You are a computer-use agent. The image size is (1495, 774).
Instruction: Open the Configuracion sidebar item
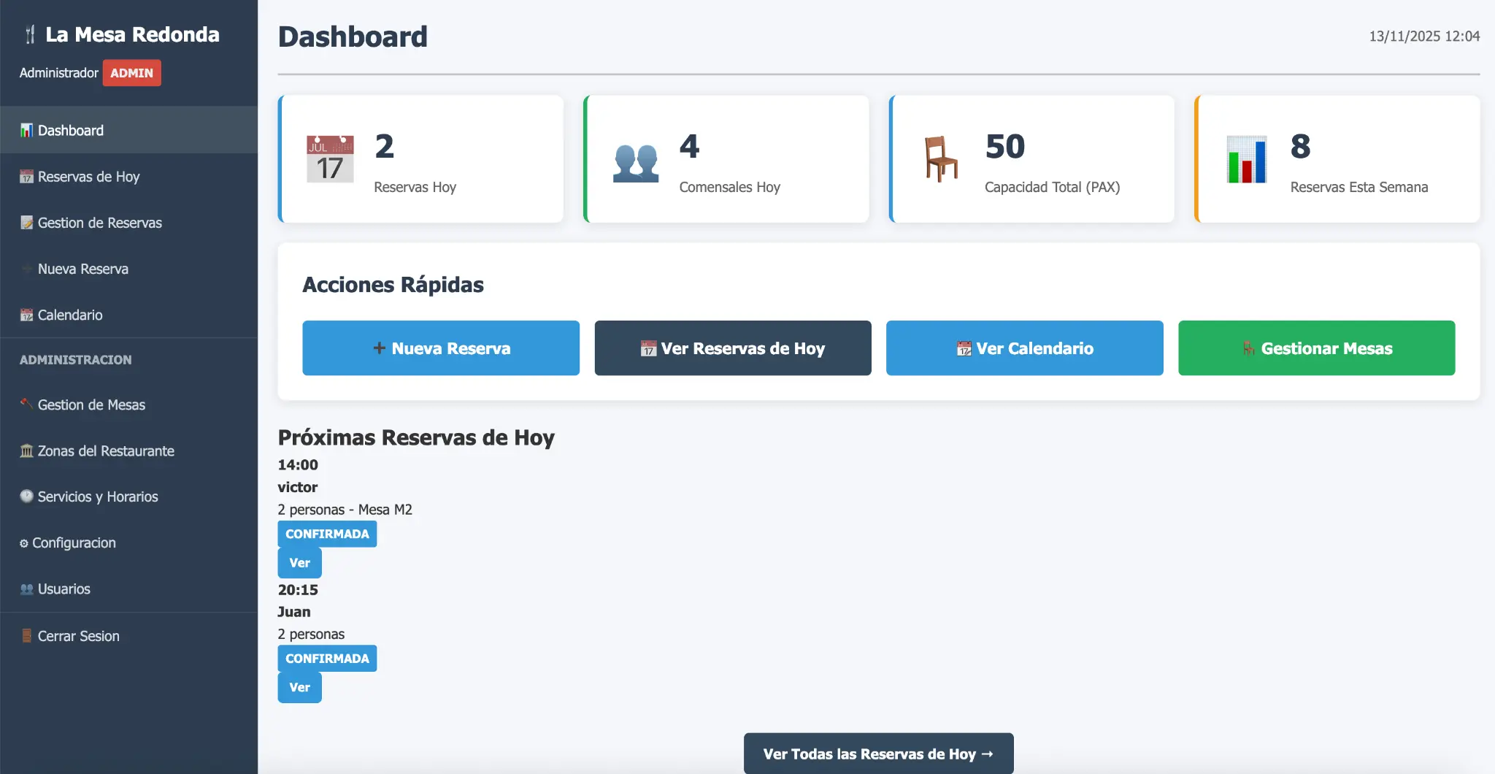pos(74,543)
